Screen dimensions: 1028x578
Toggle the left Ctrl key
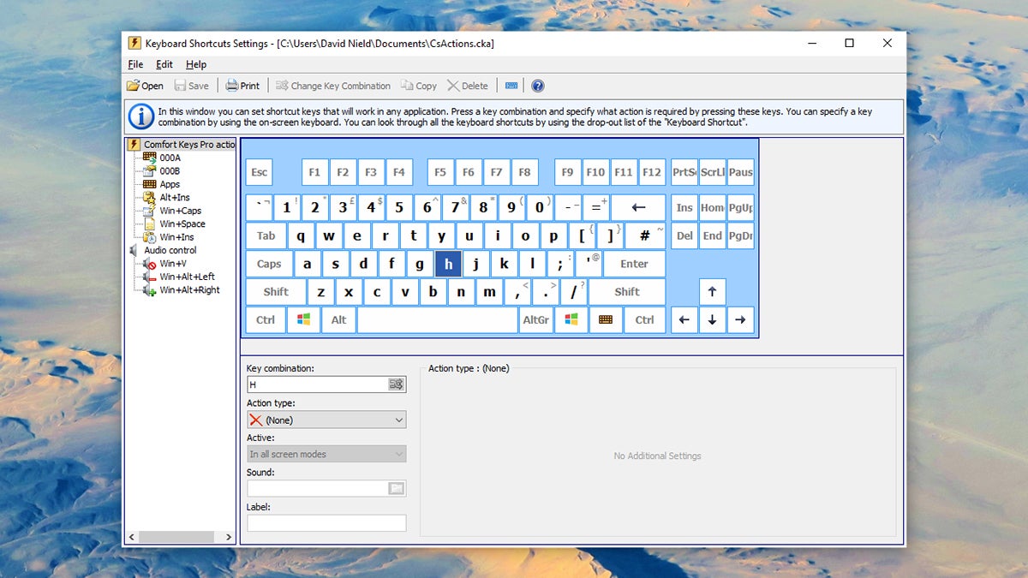(x=266, y=319)
